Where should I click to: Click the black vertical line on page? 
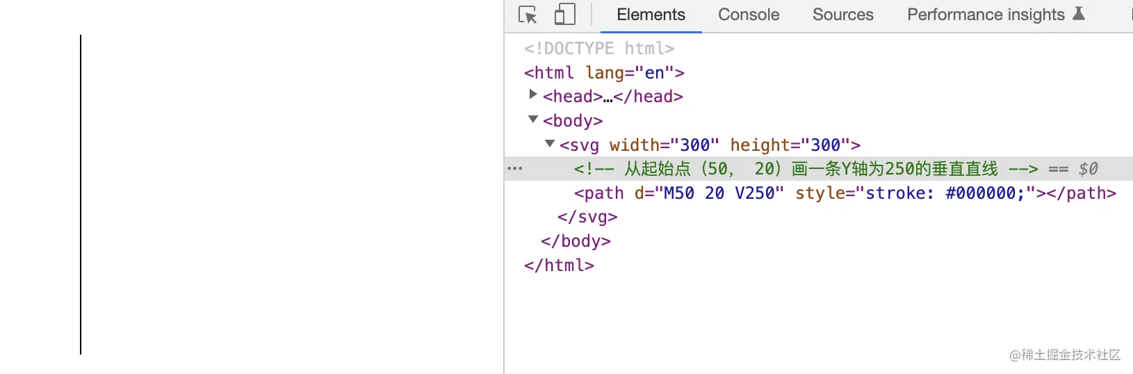[81, 195]
